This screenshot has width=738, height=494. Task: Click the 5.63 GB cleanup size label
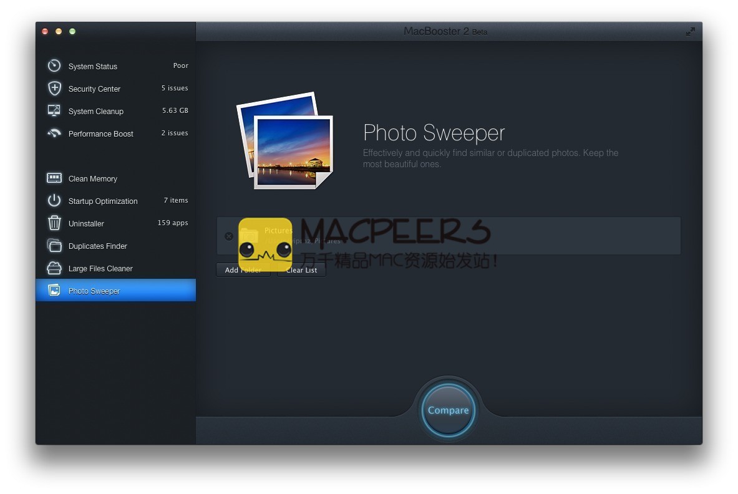175,110
